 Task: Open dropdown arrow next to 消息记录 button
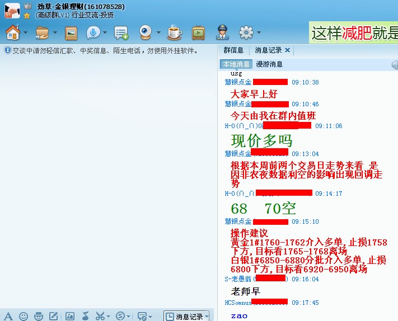point(207,317)
